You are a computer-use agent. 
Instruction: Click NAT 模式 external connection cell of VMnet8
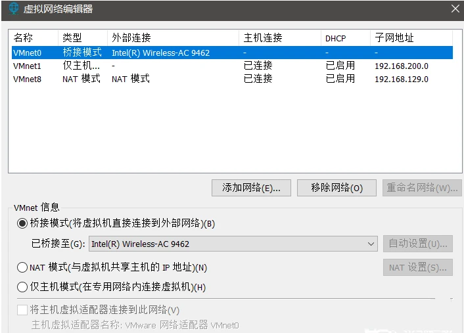[131, 79]
